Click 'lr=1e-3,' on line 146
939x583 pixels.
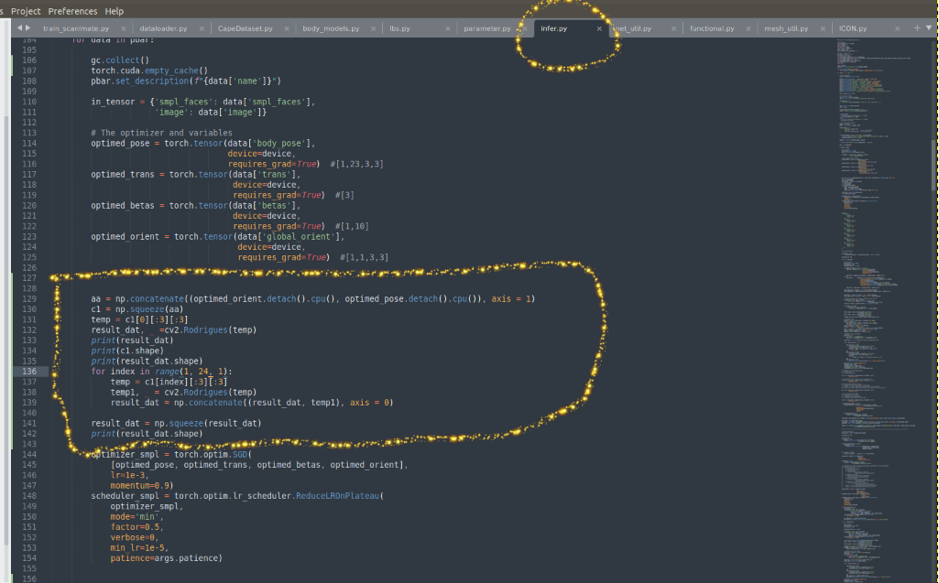(129, 475)
